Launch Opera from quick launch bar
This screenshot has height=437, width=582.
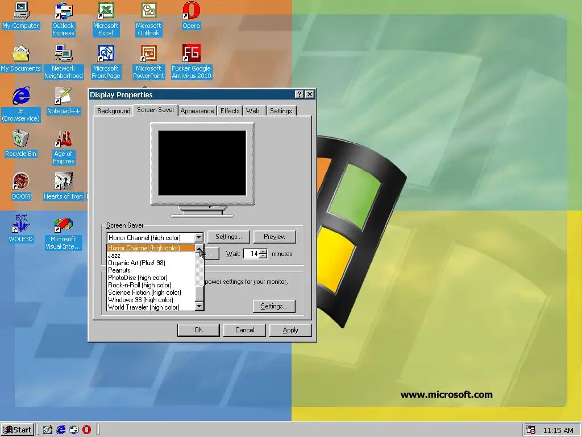point(86,430)
